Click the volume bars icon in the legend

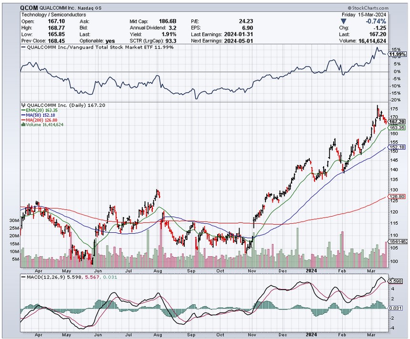(x=23, y=125)
